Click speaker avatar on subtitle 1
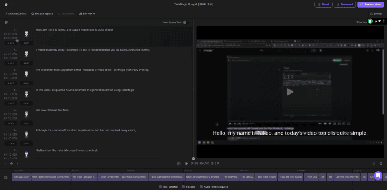Image resolution: width=387 pixels, height=190 pixels. pyautogui.click(x=26, y=34)
